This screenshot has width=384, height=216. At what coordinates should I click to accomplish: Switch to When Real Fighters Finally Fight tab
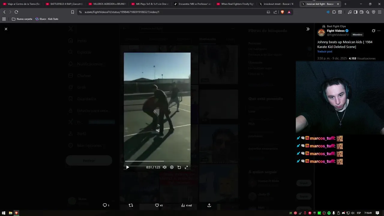pyautogui.click(x=236, y=4)
